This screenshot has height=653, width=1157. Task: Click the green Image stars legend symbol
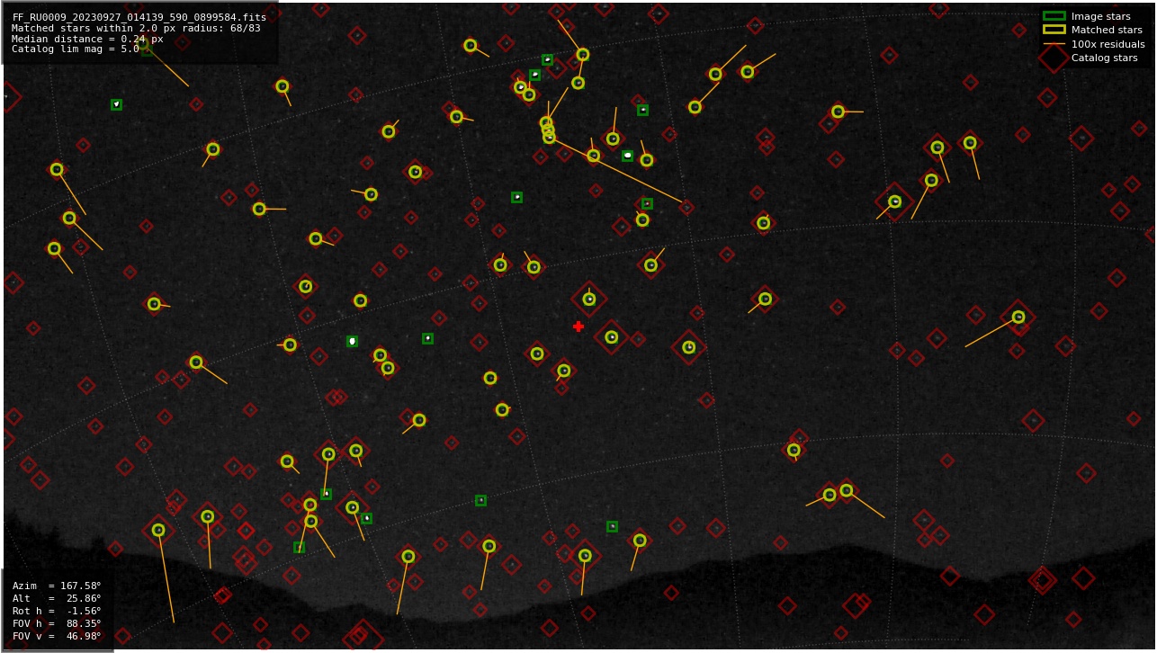coord(1054,16)
